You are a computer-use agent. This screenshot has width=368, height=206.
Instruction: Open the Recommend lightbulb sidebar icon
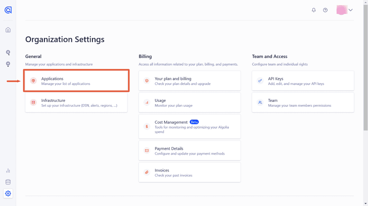point(8,64)
